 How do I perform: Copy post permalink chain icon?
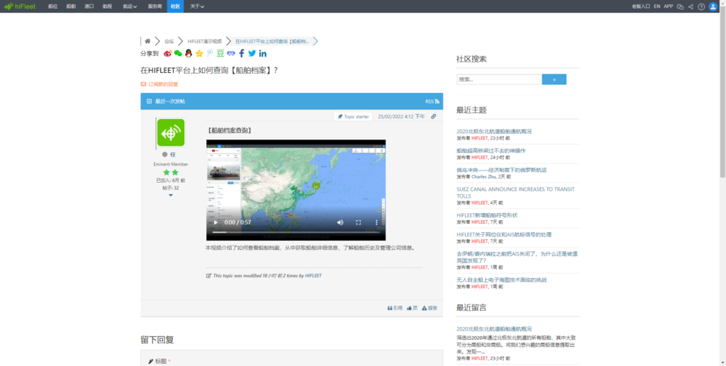point(433,116)
